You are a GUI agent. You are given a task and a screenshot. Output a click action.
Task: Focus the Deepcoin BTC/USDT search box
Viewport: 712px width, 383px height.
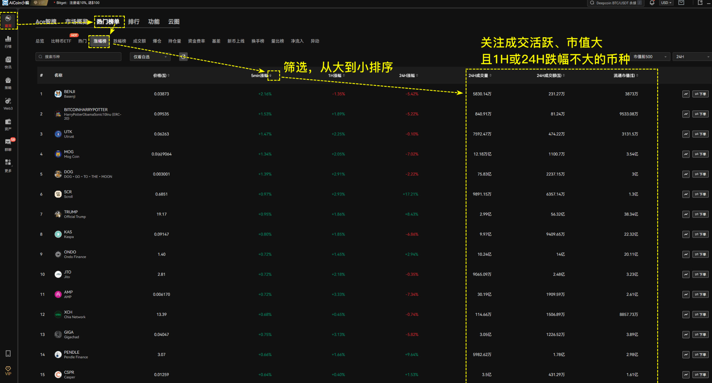[x=615, y=3]
